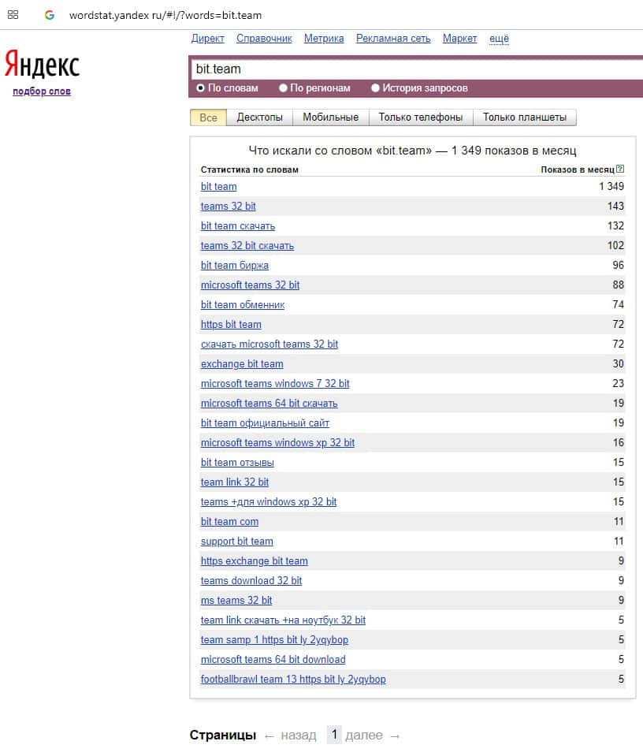
Task: Open bit team официальный сайт link
Action: tap(265, 423)
